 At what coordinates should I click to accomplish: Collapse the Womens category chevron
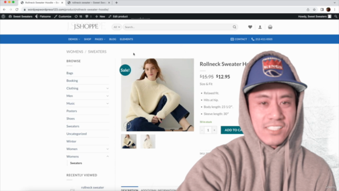[x=108, y=157]
